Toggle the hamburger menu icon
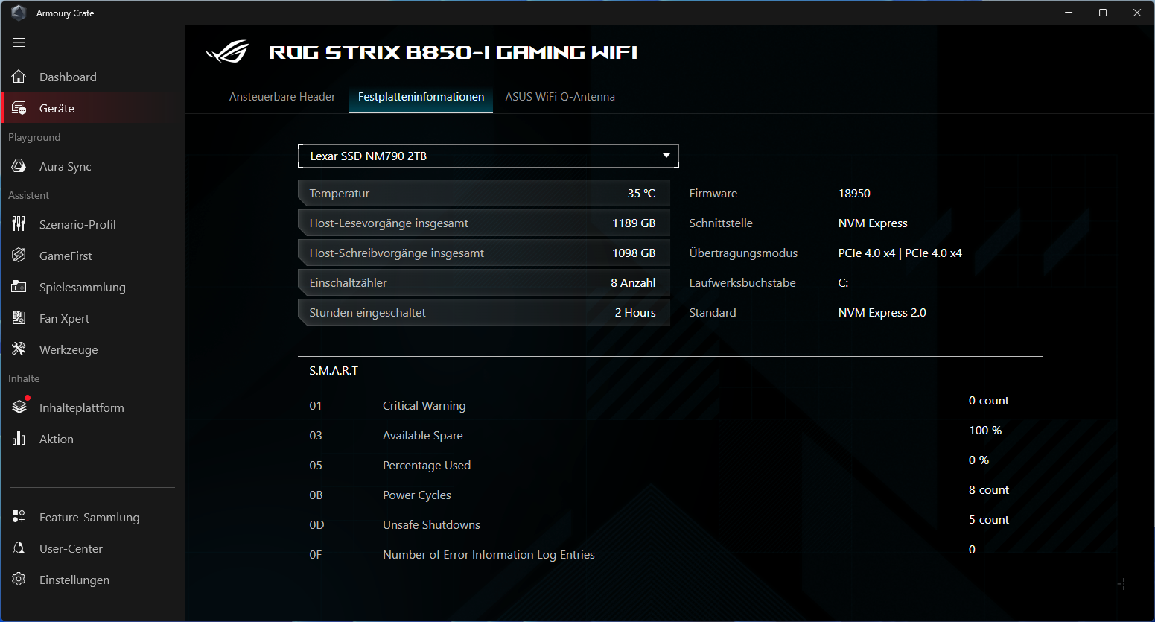 click(19, 42)
